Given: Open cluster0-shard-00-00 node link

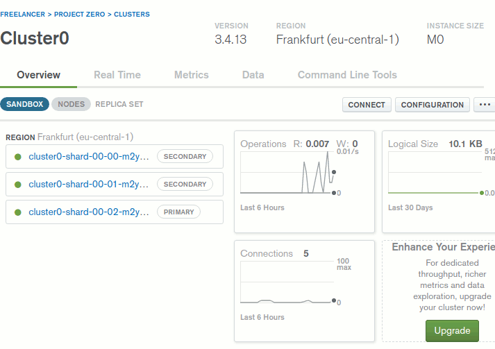Looking at the screenshot, I should [x=89, y=157].
